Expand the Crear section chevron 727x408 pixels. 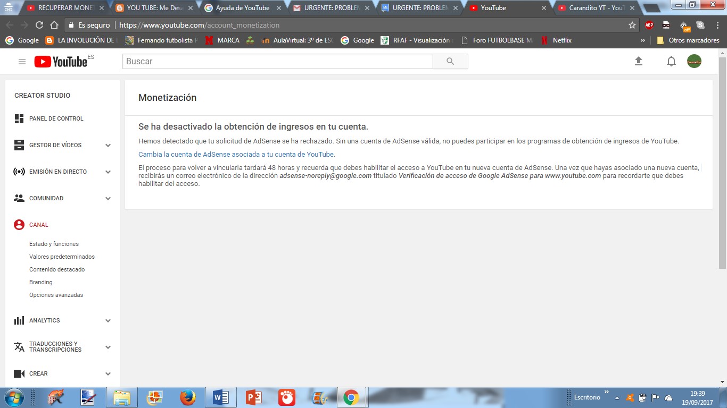108,373
